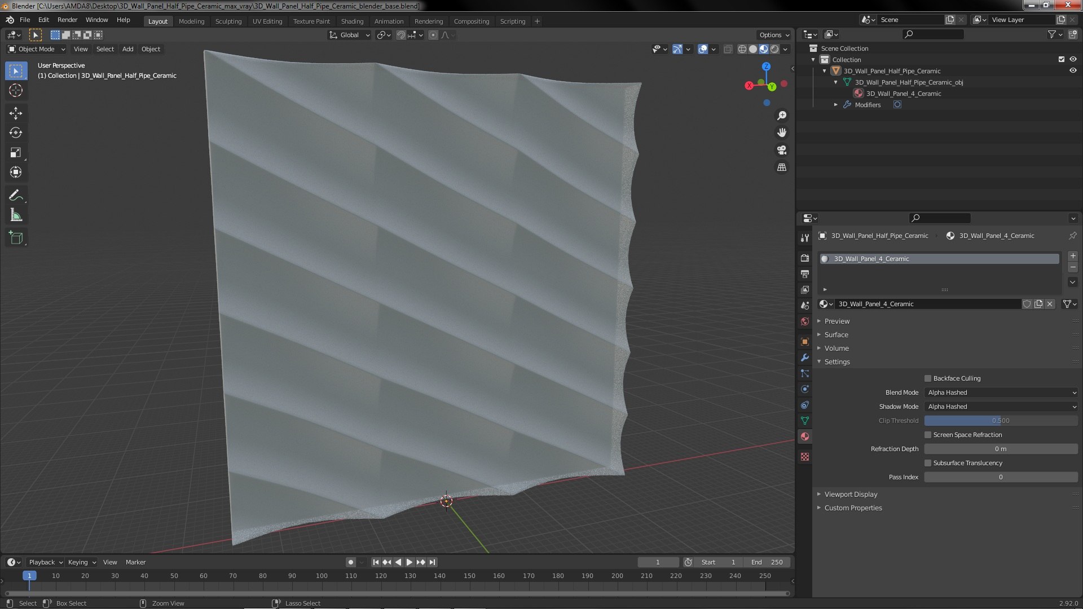1083x609 pixels.
Task: Open the Physics properties tab
Action: [805, 389]
